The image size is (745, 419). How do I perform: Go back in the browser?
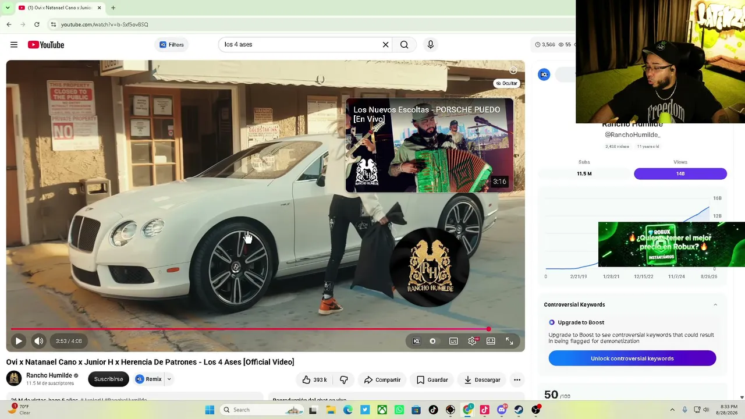point(9,24)
